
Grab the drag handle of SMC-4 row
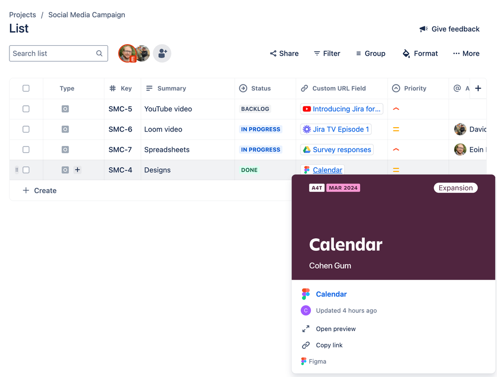17,170
